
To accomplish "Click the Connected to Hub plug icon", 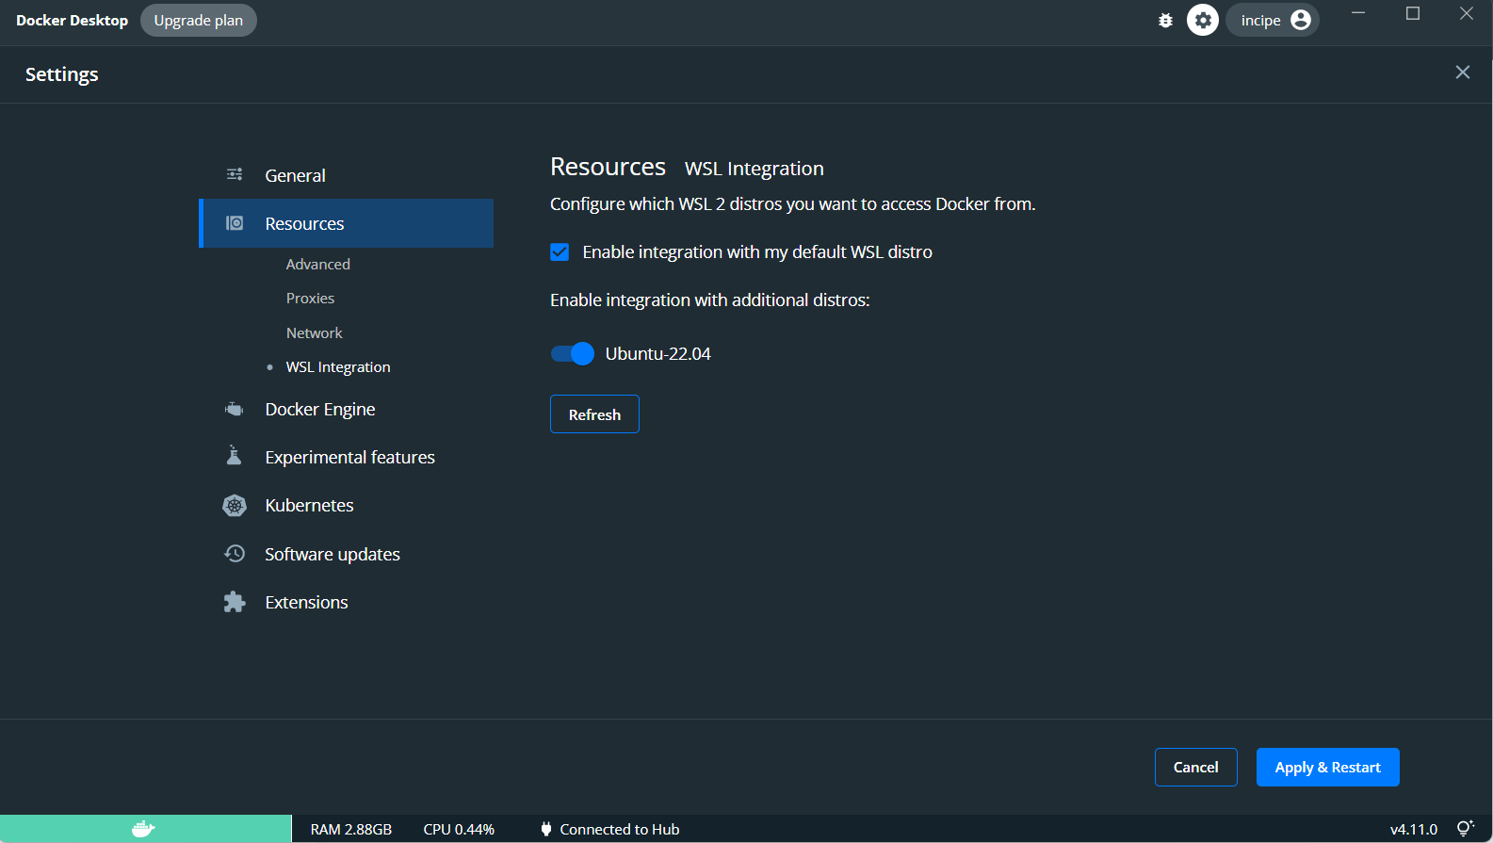I will click(x=546, y=829).
